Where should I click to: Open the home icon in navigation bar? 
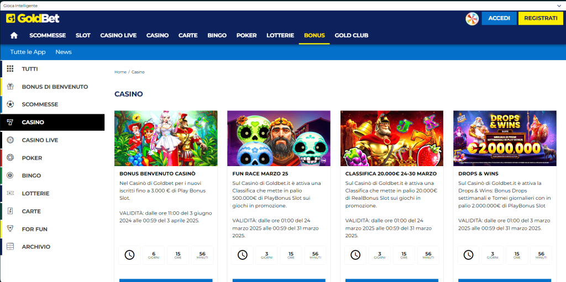click(x=14, y=35)
